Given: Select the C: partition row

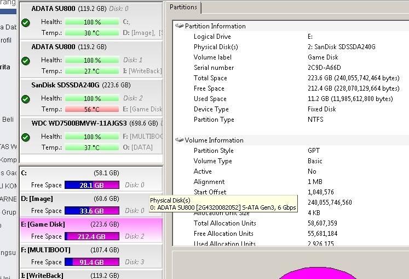Looking at the screenshot, I should [x=91, y=180].
